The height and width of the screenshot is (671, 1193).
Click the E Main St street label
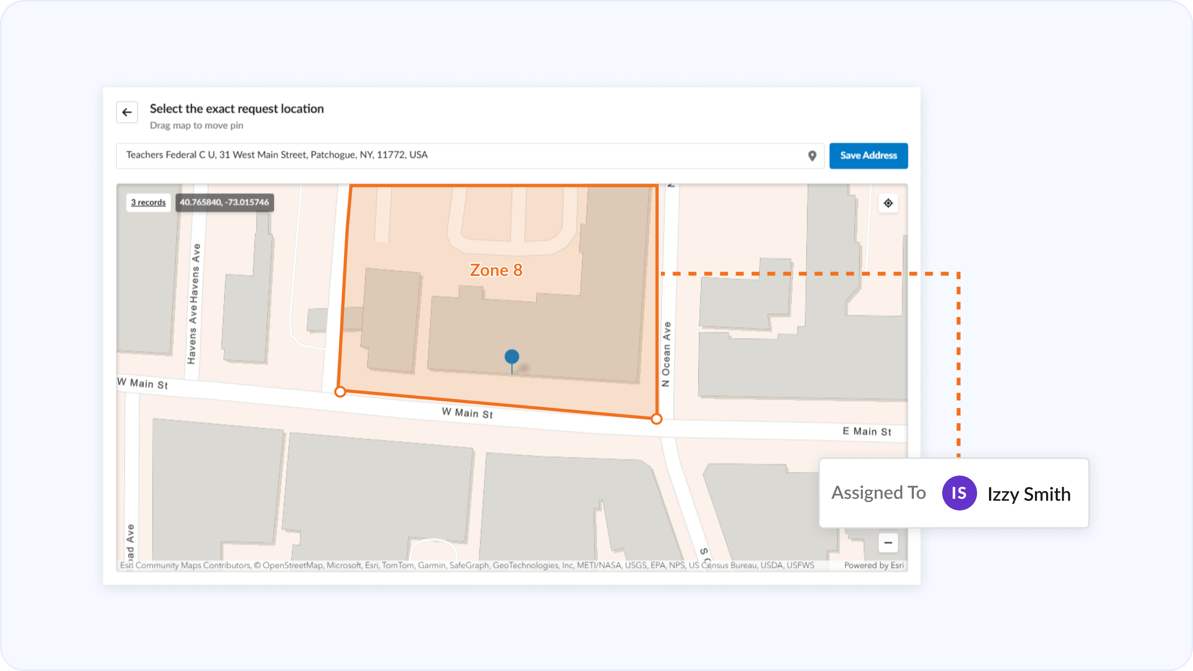(866, 431)
